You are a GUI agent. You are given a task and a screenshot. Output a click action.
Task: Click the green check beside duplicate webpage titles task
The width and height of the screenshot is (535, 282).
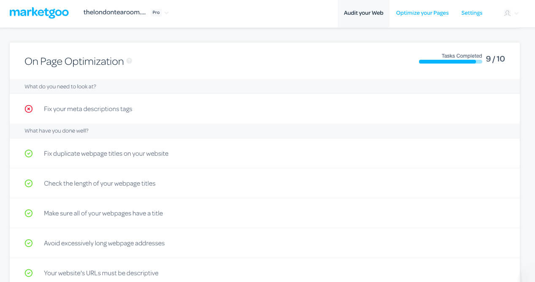(x=29, y=153)
